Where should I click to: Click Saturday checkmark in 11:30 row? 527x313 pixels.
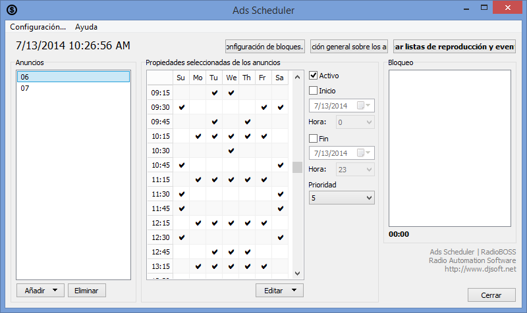(x=281, y=194)
